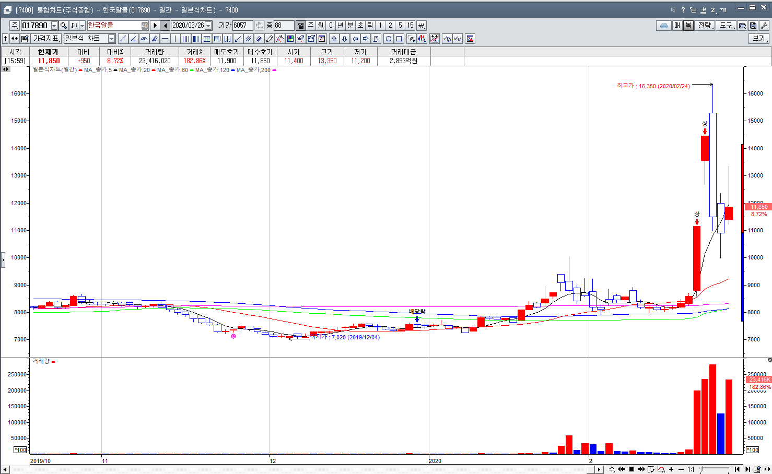Click the help question mark icon

coord(683,10)
